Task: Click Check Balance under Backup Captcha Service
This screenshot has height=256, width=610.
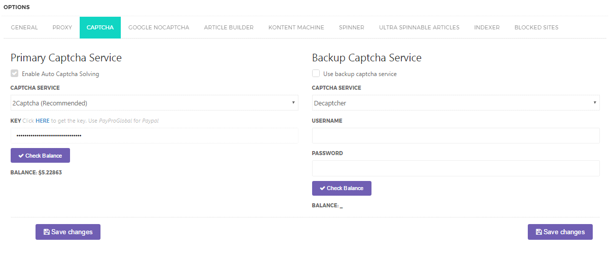Action: point(342,188)
